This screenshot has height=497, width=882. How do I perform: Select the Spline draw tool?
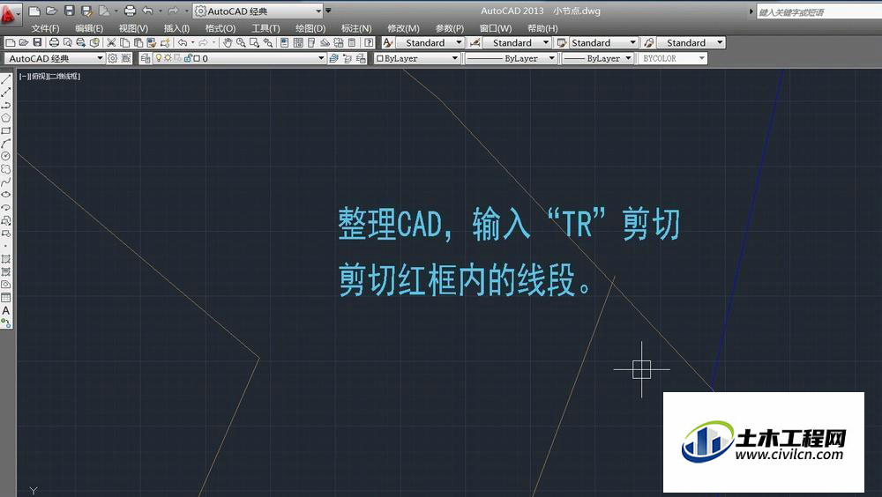(5, 182)
